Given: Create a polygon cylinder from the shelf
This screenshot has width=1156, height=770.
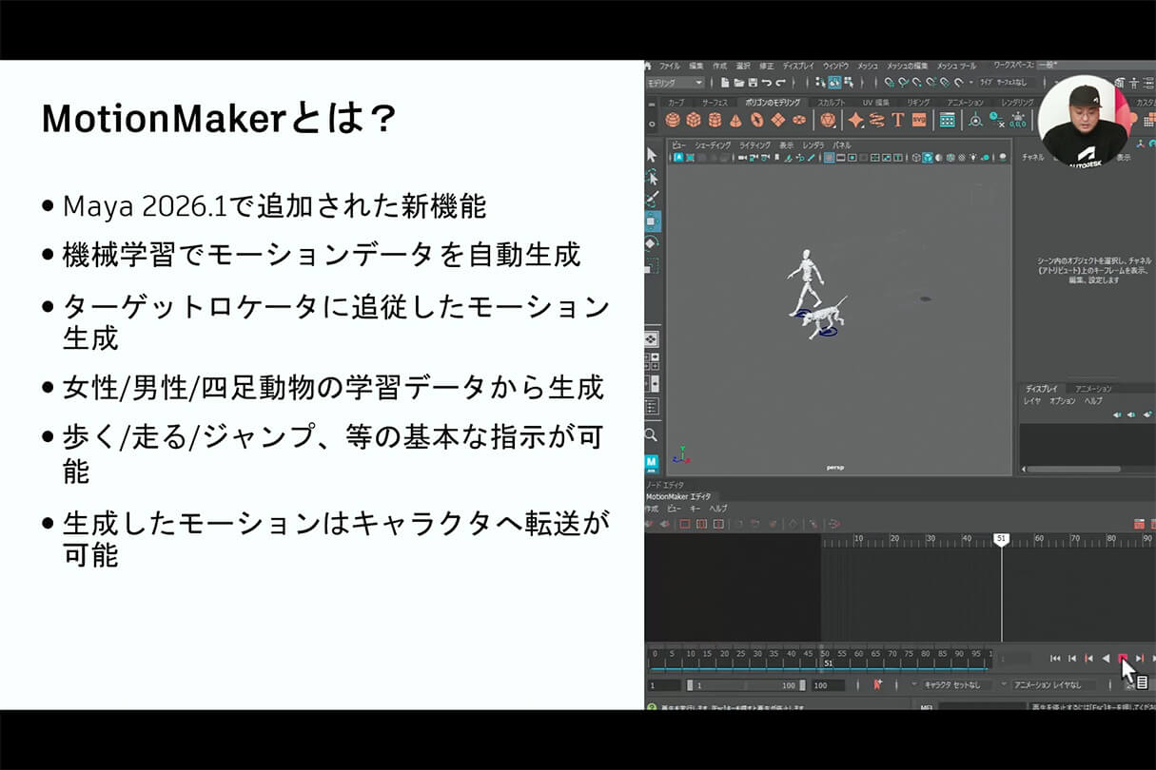Looking at the screenshot, I should pyautogui.click(x=715, y=120).
